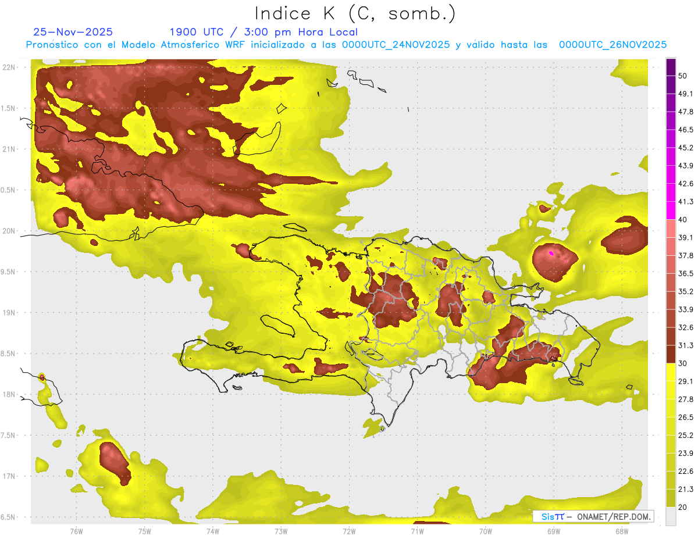Click the "75W" longitude label
The height and width of the screenshot is (539, 698).
click(144, 531)
